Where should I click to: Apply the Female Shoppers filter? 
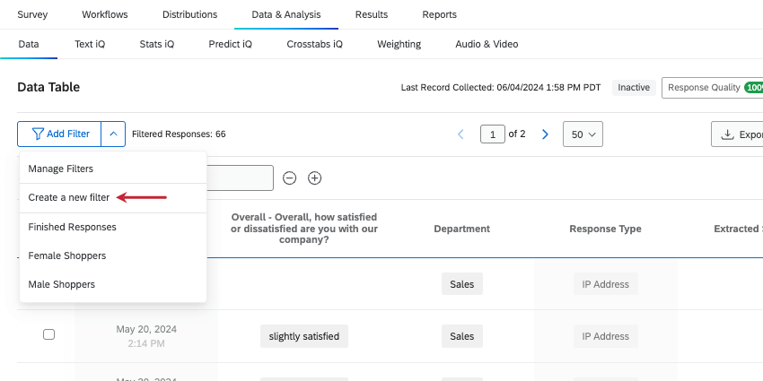click(67, 255)
